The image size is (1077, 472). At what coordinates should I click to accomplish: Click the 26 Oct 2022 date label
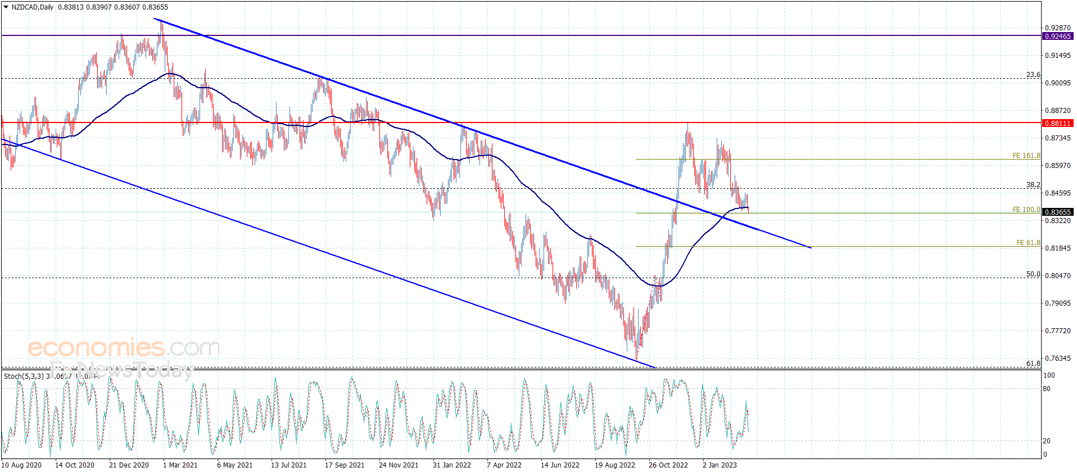[668, 465]
